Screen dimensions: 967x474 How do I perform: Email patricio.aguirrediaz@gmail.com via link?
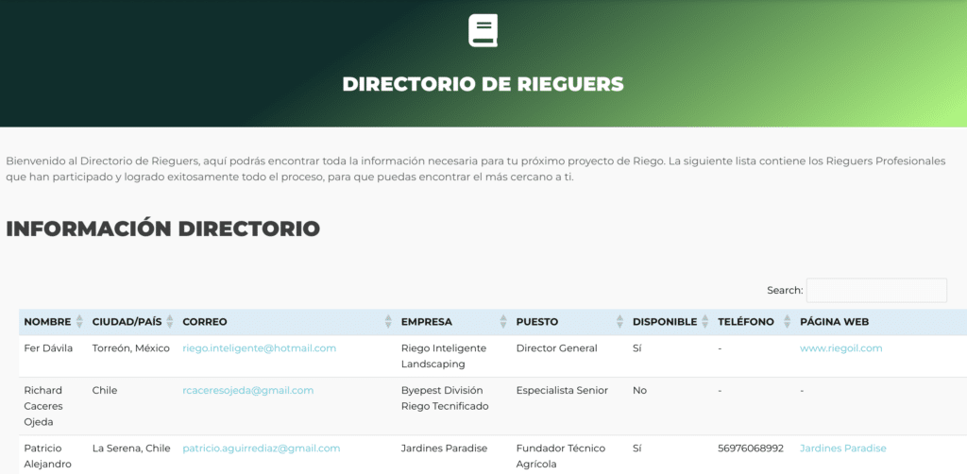click(x=261, y=449)
